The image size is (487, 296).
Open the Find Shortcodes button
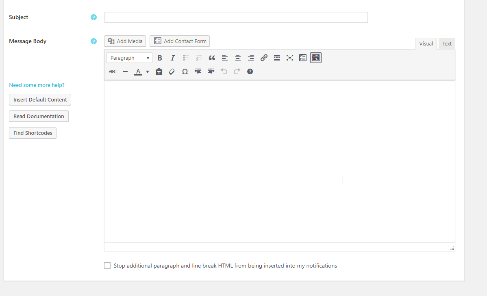tap(33, 133)
